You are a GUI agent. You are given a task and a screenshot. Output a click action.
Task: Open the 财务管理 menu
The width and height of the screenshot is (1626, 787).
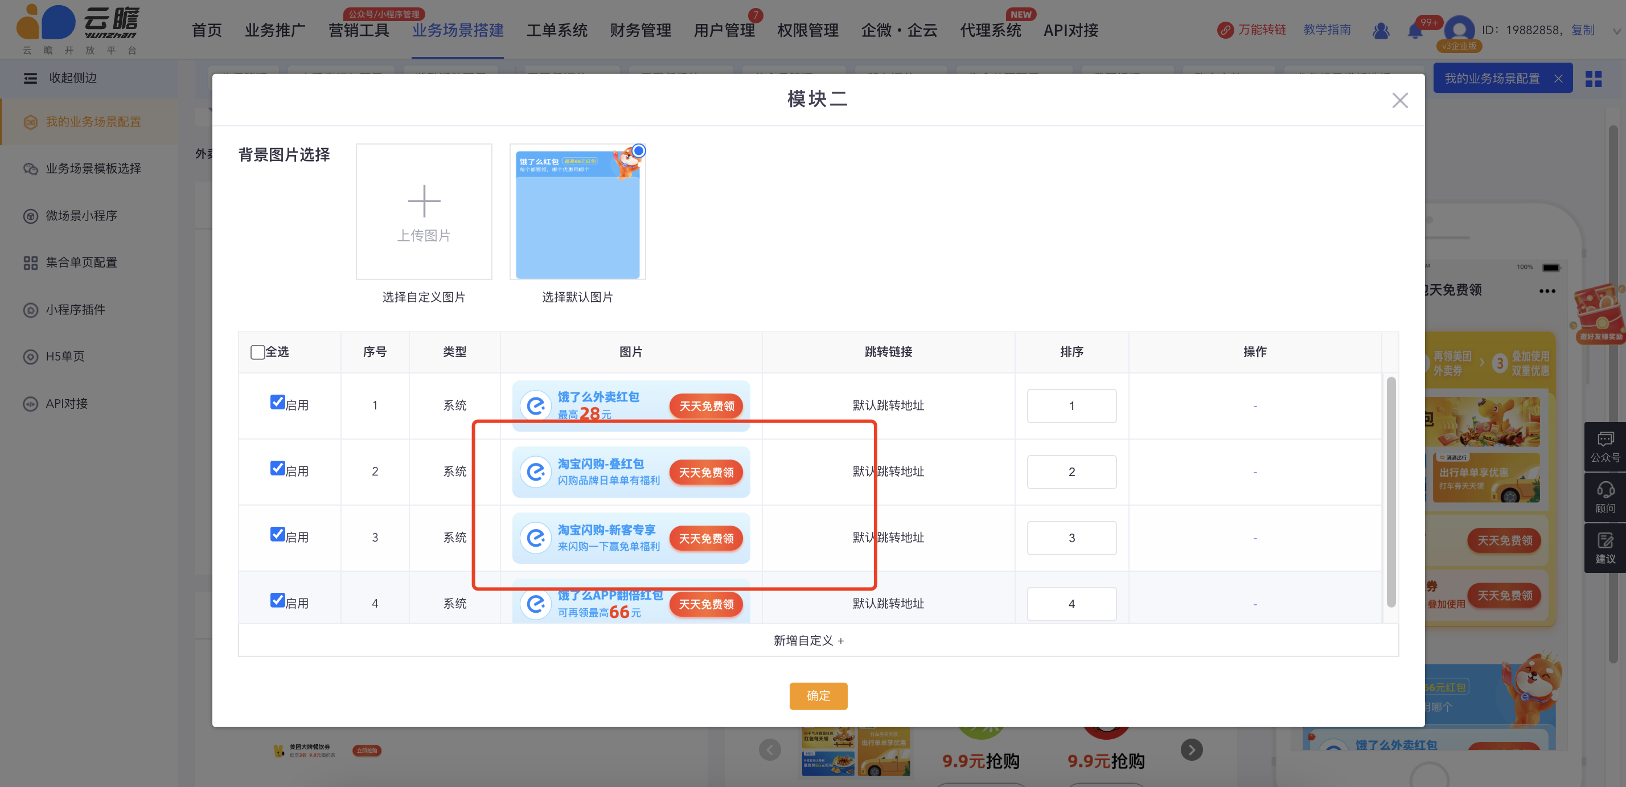click(640, 30)
